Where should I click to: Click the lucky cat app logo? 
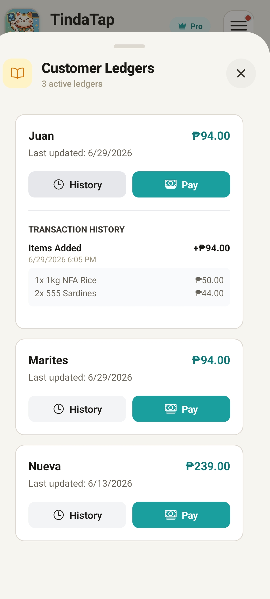[x=22, y=20]
